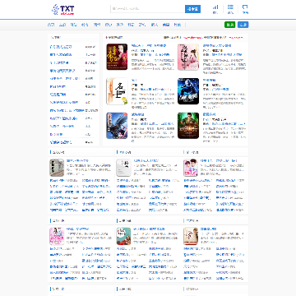Screen dimensions: 296x296
Task: Open the dark blue armored warrior book cover
Action: tap(188, 91)
